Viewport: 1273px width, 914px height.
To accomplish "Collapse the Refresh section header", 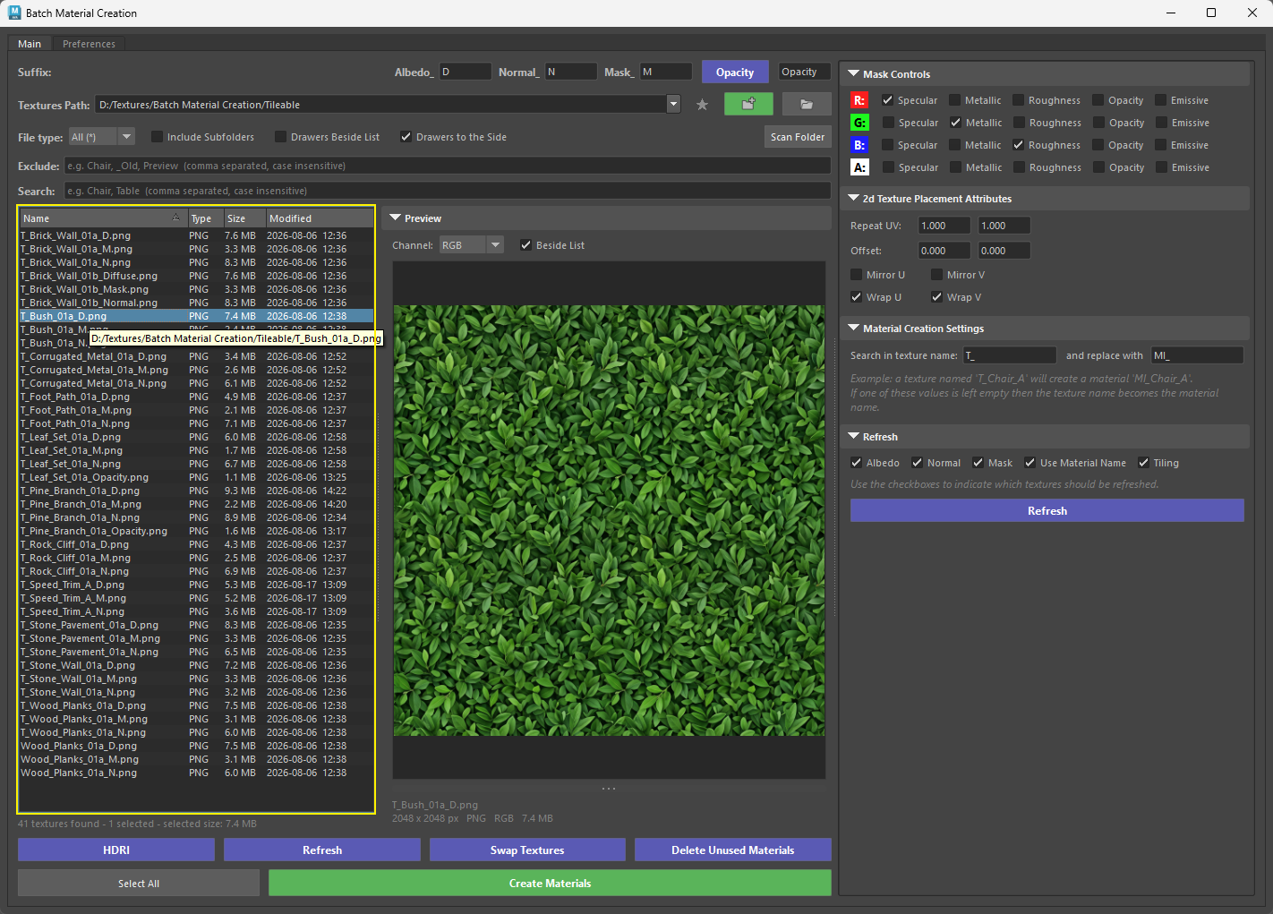I will (x=854, y=437).
